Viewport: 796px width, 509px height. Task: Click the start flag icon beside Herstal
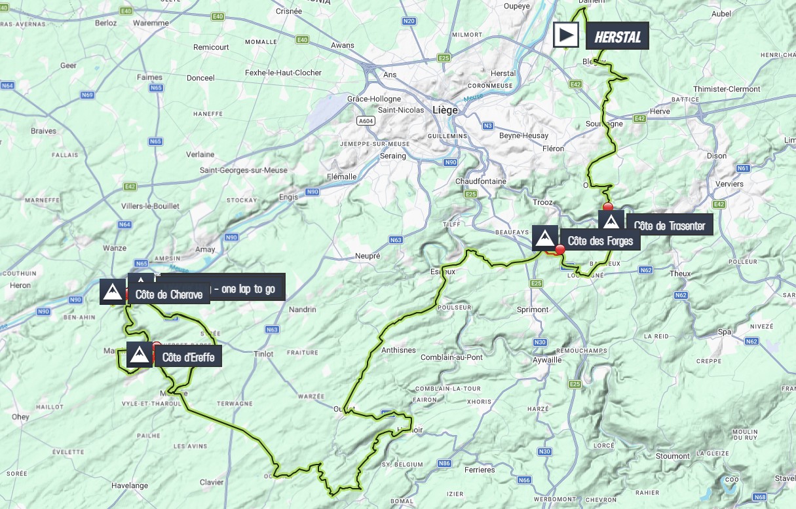[565, 35]
